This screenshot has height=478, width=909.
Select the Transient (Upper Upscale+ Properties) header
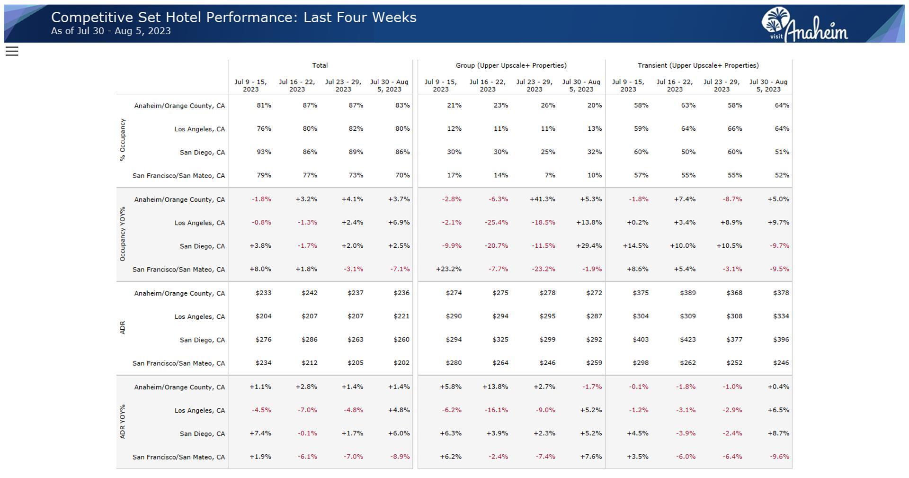(x=698, y=65)
